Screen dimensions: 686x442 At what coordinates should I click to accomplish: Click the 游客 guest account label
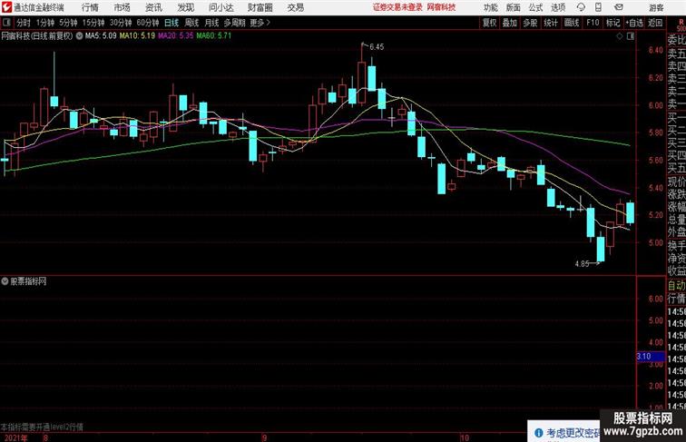point(656,7)
